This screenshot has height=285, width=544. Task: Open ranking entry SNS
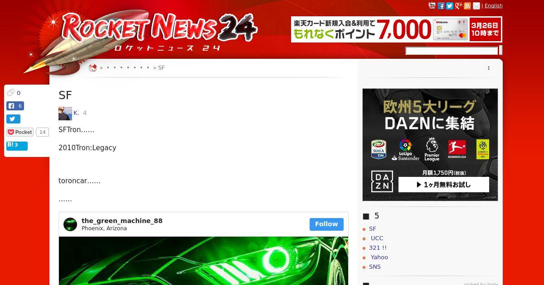click(375, 267)
